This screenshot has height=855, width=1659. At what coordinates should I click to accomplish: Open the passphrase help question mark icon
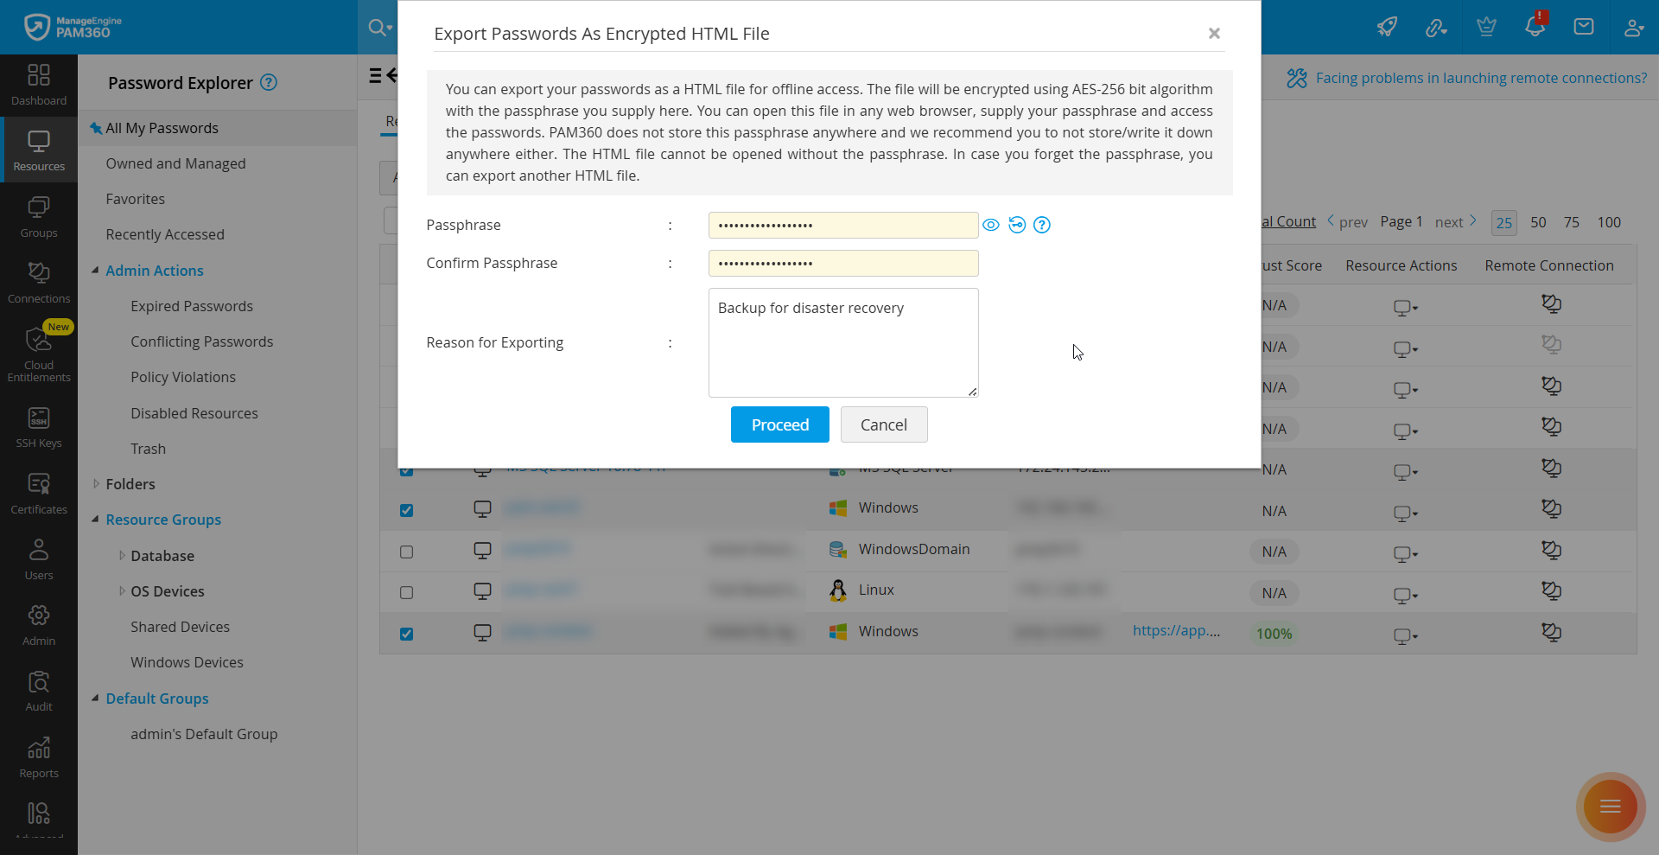point(1043,225)
